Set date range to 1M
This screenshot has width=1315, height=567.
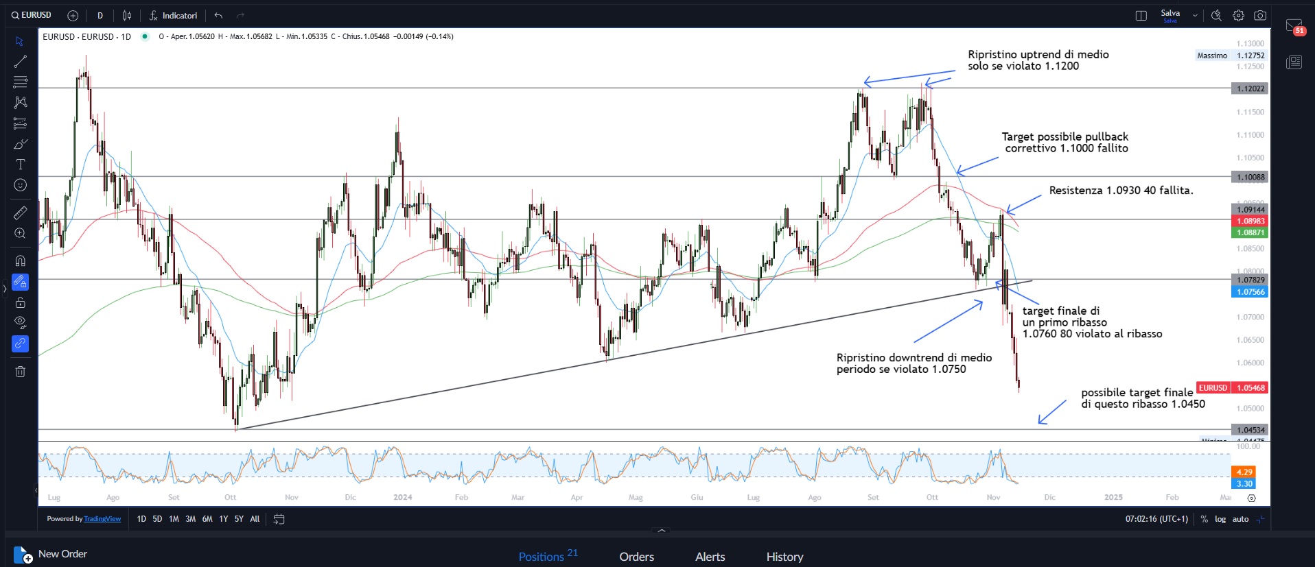tap(174, 519)
